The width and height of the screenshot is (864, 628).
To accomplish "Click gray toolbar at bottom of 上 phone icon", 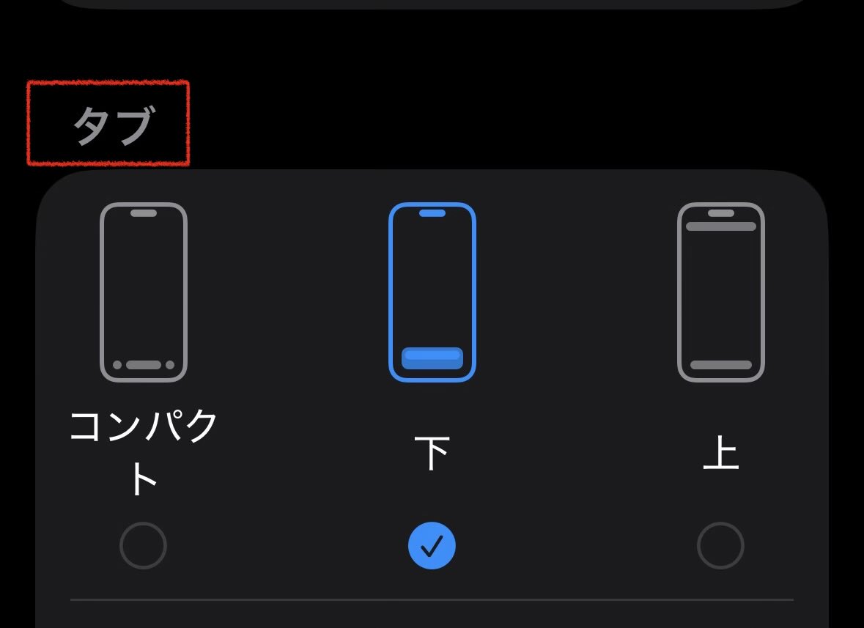I will click(721, 365).
